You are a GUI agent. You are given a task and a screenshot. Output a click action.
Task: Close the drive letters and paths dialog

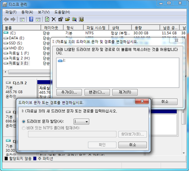pos(177,40)
